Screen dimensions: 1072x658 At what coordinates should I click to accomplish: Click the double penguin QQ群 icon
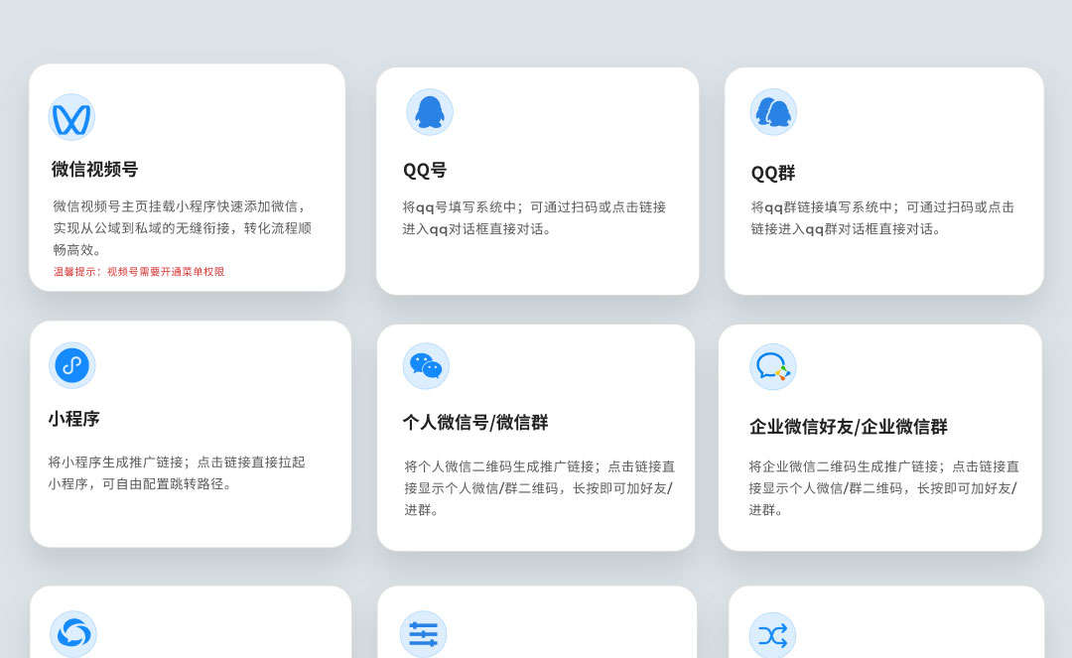(x=773, y=112)
